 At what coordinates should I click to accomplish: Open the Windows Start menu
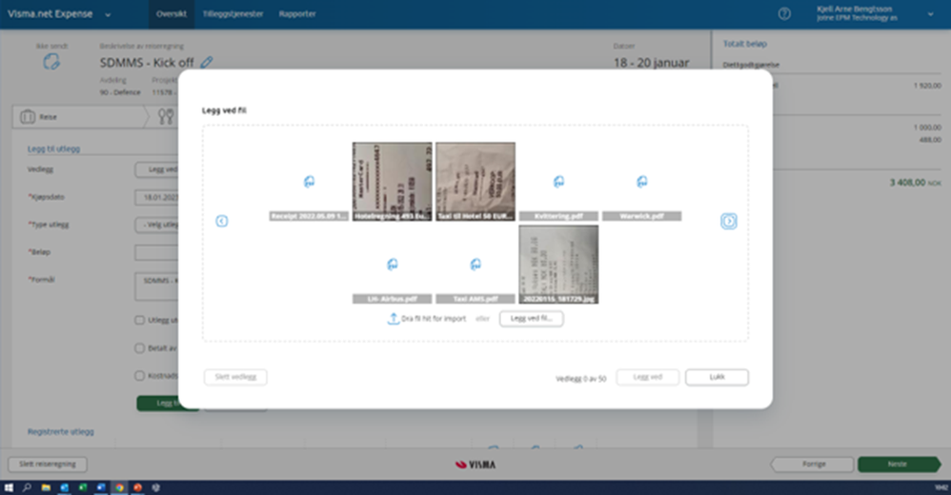9,487
